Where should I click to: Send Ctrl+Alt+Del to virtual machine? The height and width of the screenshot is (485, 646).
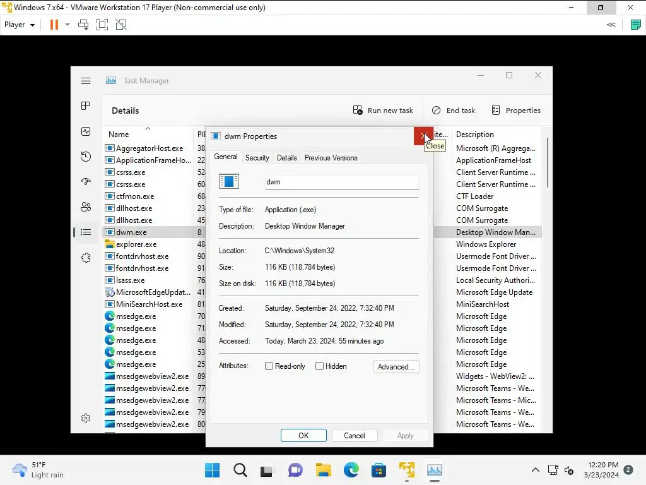(83, 25)
